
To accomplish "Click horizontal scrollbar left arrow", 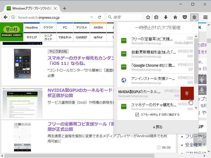I will [x=2, y=156].
